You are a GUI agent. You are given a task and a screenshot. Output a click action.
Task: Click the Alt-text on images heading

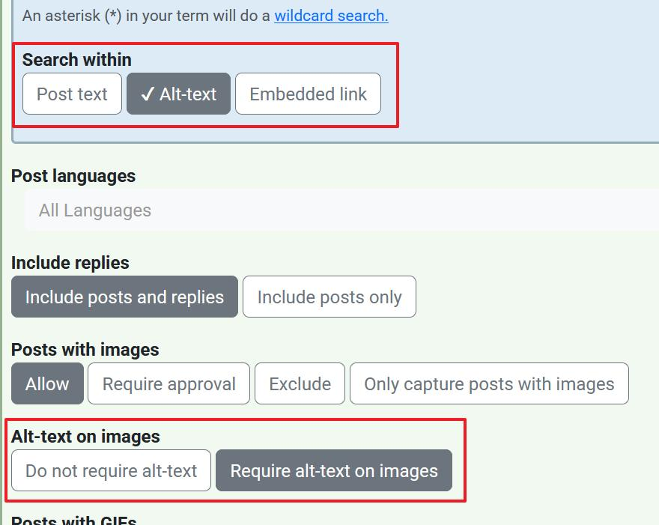point(85,437)
